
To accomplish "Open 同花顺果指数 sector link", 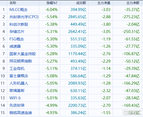I will [21, 61].
